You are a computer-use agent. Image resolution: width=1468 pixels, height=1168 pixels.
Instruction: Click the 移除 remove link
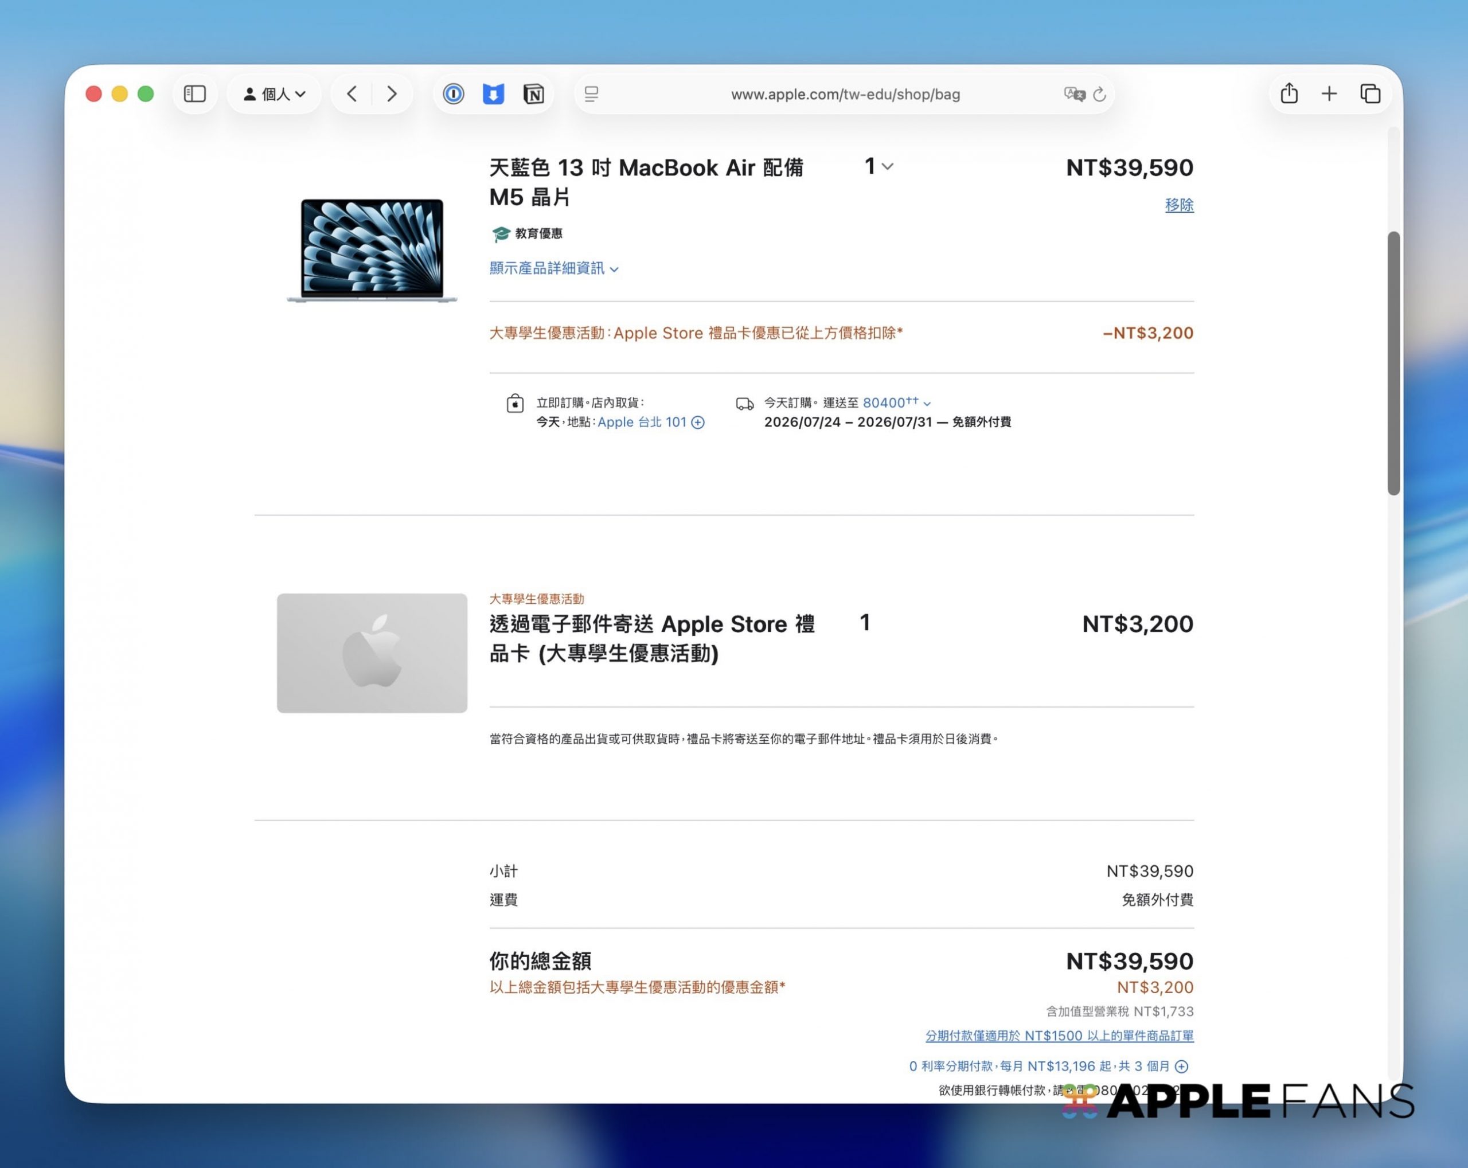[1180, 205]
